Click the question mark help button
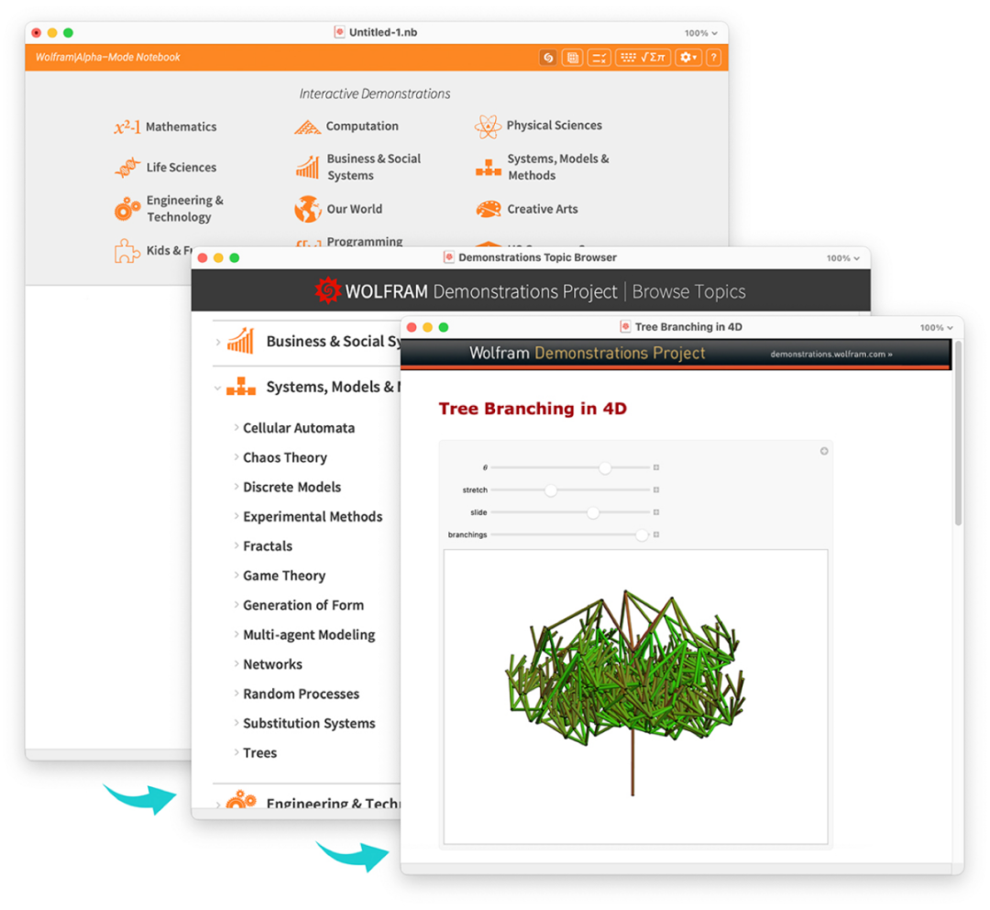 (713, 58)
